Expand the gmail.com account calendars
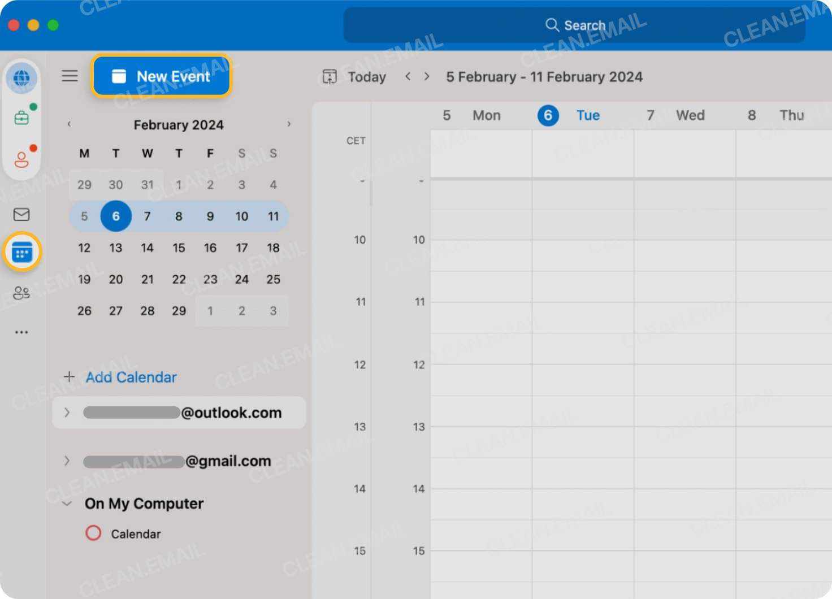This screenshot has height=599, width=832. click(x=67, y=461)
